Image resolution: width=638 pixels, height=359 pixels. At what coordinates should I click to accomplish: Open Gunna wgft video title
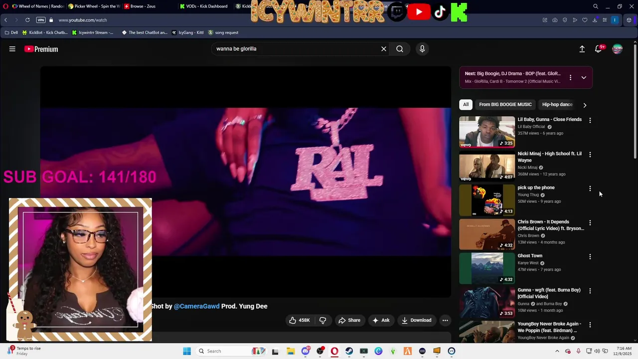coord(549,293)
